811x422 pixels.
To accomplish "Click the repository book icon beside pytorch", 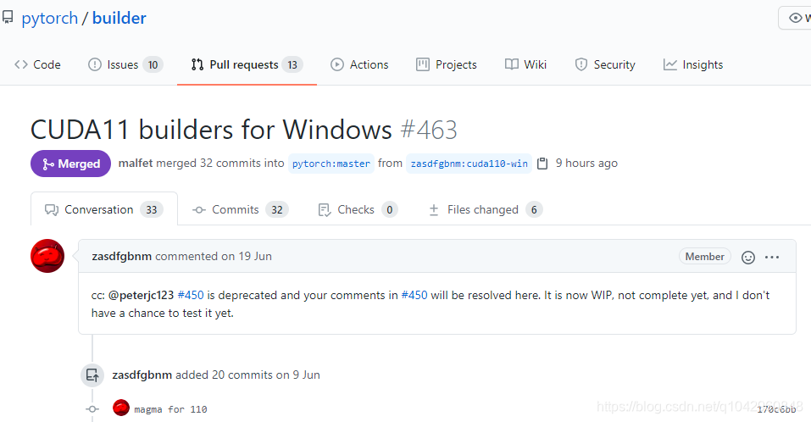I will pos(8,18).
